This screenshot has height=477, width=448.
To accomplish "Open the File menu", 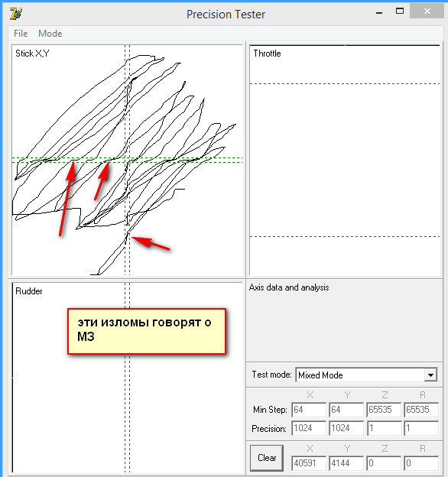I will click(21, 34).
